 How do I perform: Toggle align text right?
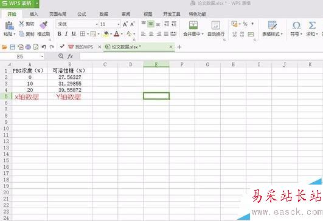pos(159,34)
